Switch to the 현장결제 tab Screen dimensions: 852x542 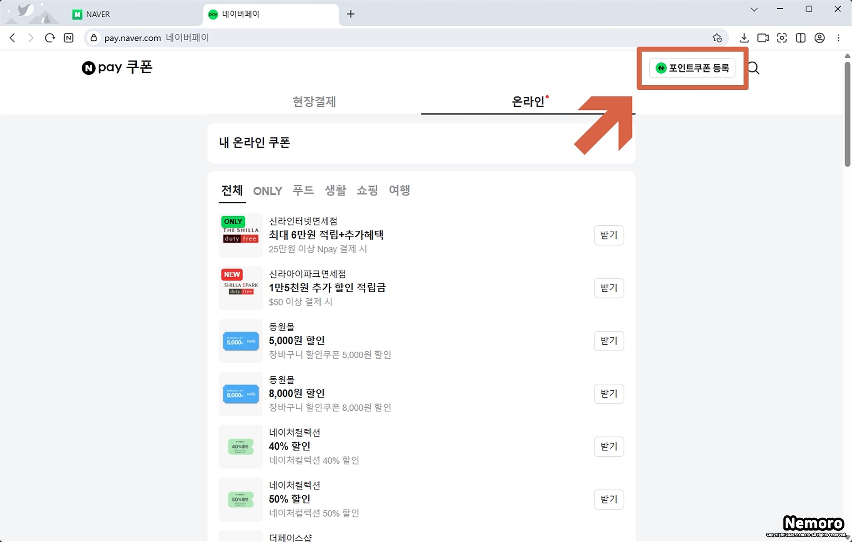[314, 101]
